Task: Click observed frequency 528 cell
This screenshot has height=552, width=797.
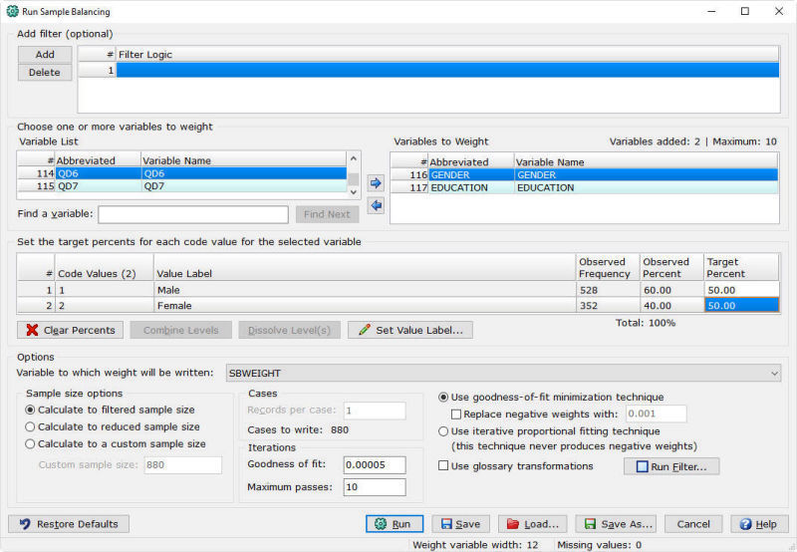Action: pos(608,290)
